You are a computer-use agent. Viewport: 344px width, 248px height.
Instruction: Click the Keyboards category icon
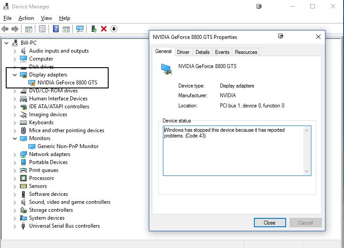click(x=23, y=122)
